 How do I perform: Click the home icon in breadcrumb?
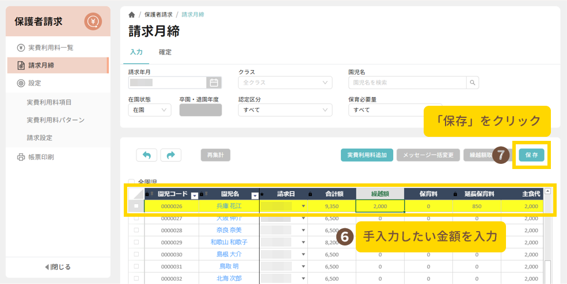(x=132, y=14)
